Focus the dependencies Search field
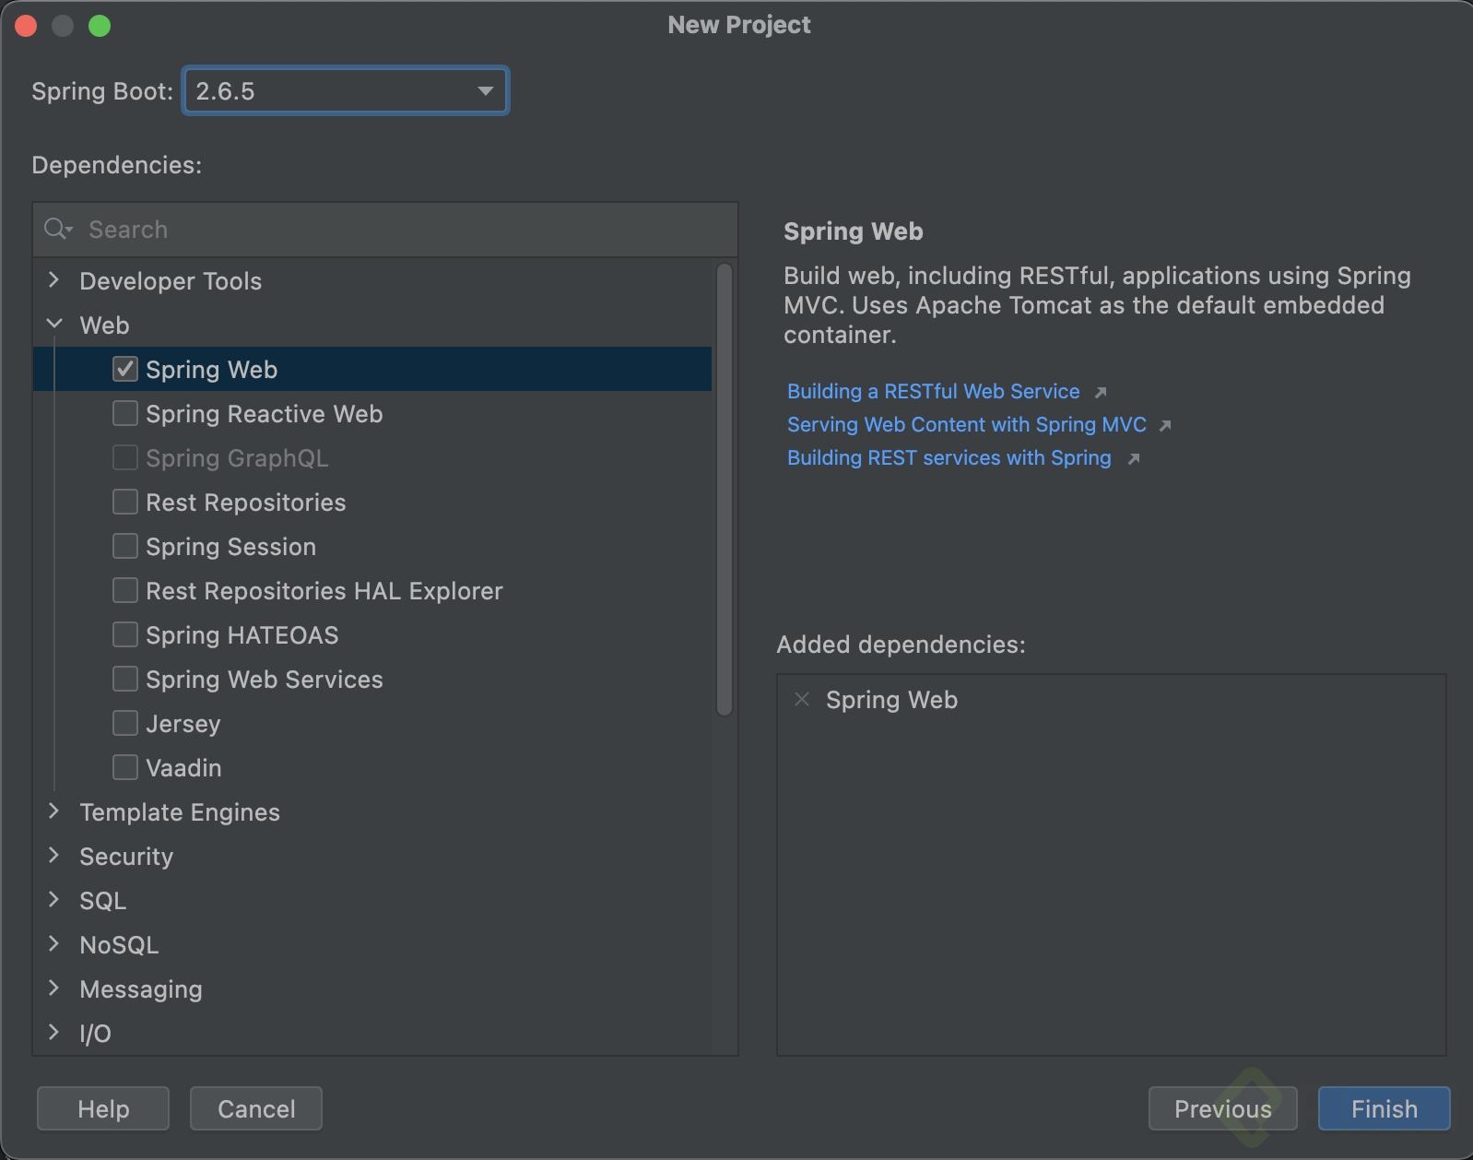Image resolution: width=1473 pixels, height=1160 pixels. click(385, 229)
